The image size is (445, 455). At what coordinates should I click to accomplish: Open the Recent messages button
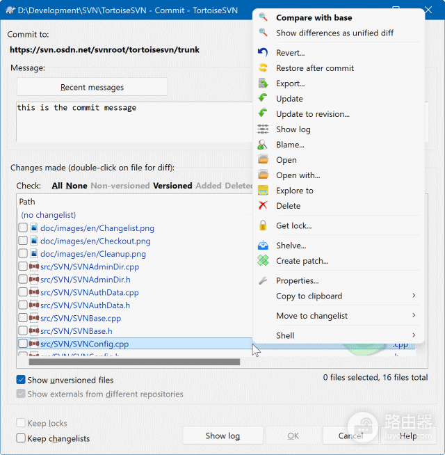(92, 87)
